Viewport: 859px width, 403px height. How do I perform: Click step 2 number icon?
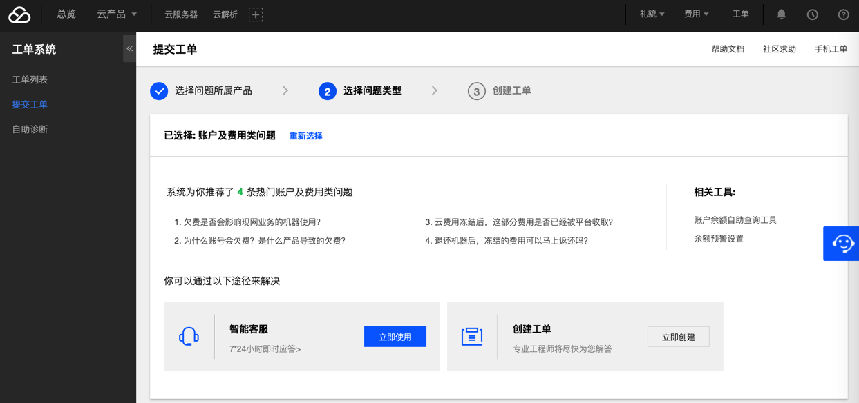click(x=328, y=90)
